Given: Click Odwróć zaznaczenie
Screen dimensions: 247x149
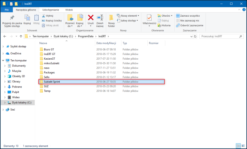Looking at the screenshot, I should pyautogui.click(x=190, y=25).
